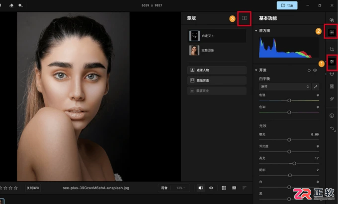Click the 高光 highlights slider handle
338x204 pixels.
294,163
